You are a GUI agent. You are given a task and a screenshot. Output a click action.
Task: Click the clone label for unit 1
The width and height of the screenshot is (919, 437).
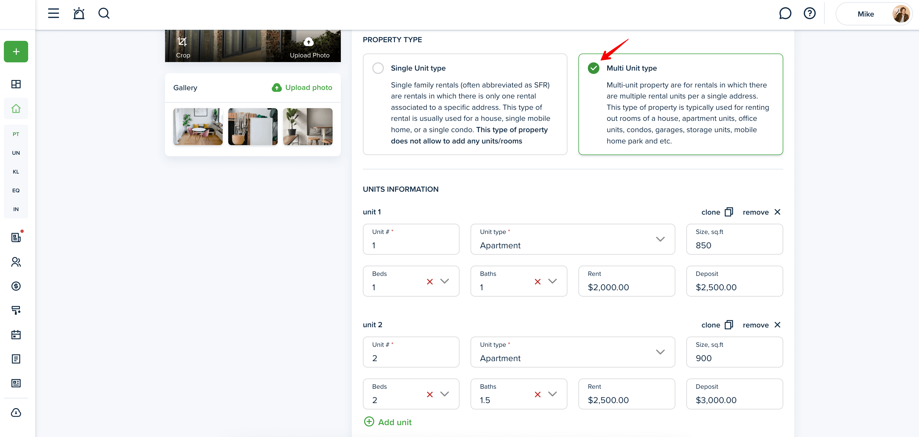coord(711,212)
